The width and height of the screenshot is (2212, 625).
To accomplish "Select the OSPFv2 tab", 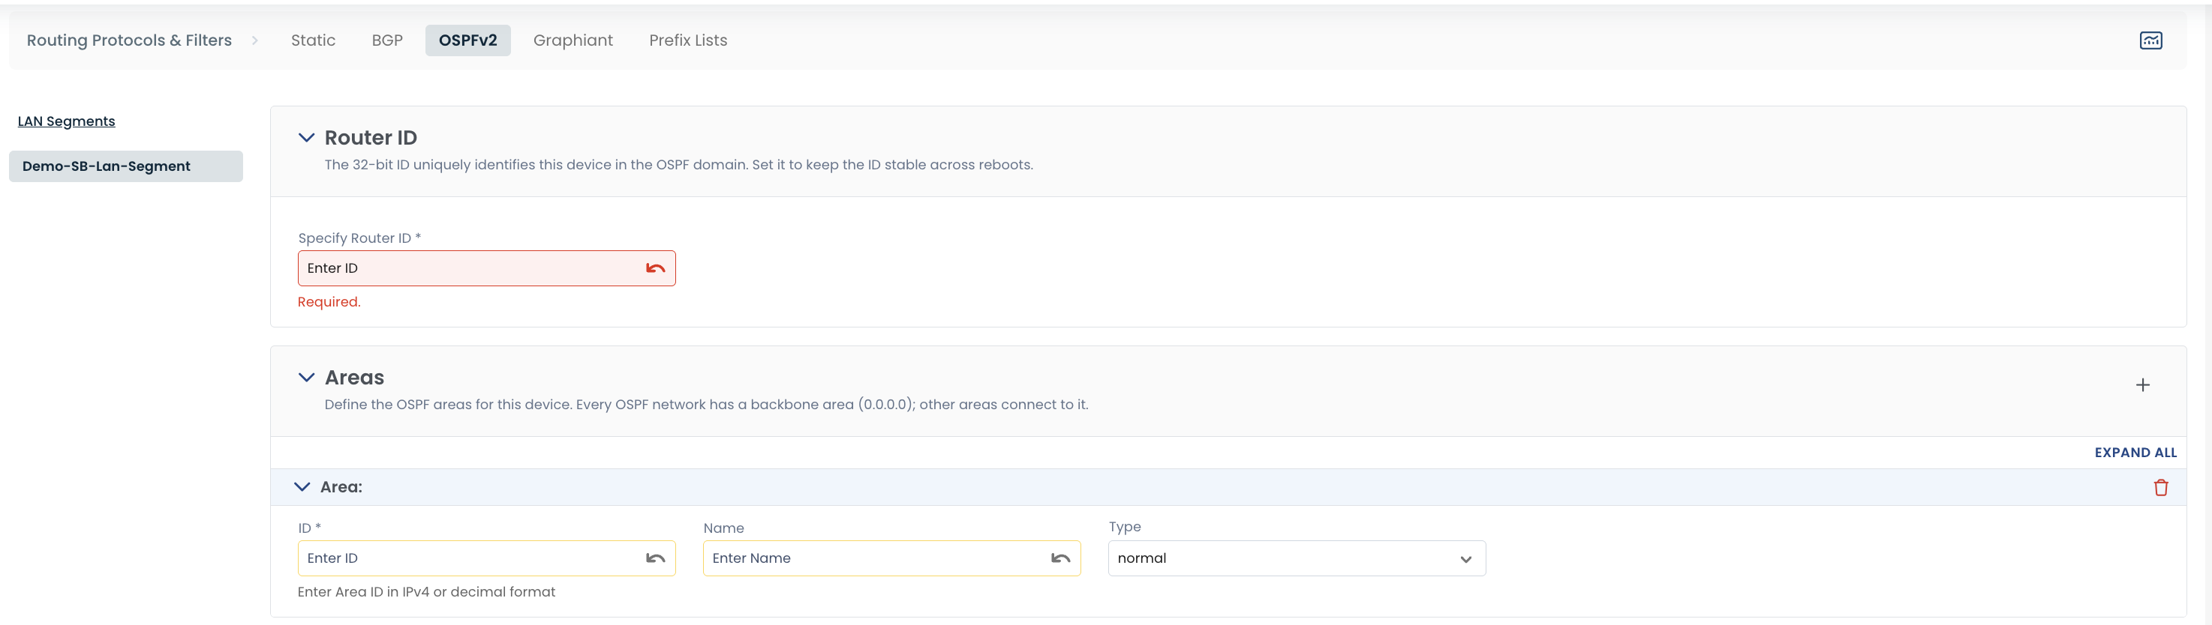I will click(x=468, y=40).
